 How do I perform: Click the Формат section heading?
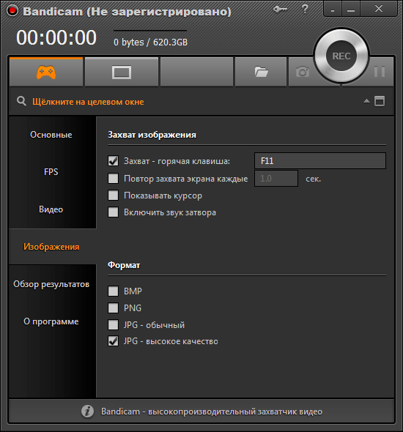click(124, 265)
